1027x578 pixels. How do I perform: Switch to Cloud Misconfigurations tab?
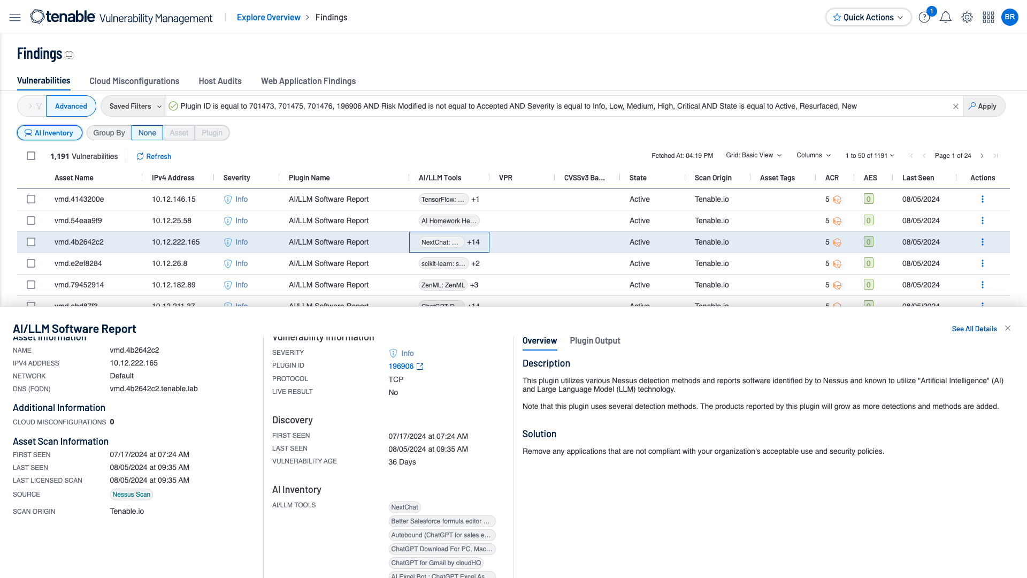tap(134, 81)
